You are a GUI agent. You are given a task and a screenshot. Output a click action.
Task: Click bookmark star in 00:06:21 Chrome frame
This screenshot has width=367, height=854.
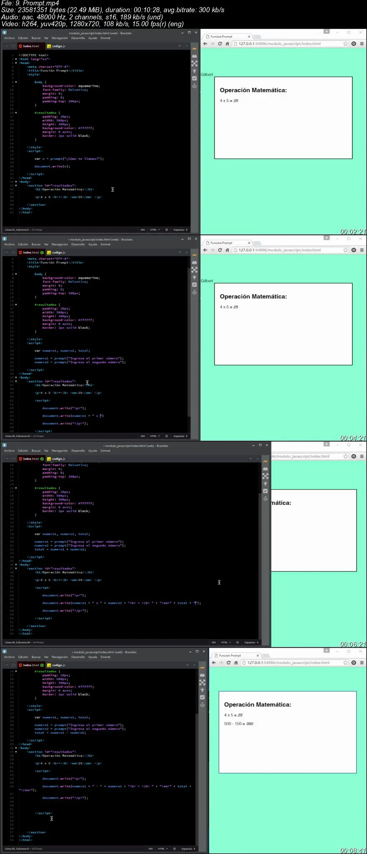(345, 456)
